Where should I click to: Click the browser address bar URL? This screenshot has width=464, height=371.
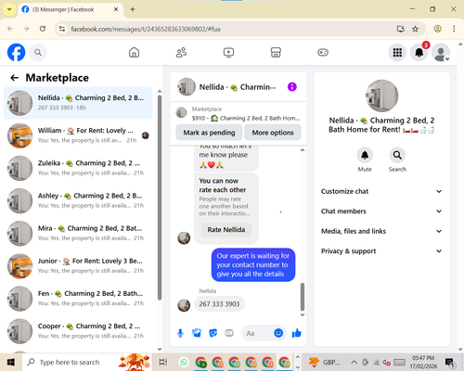[x=146, y=29]
